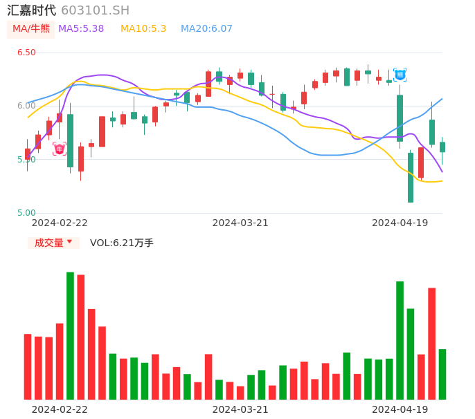Click the 2024-02-22 date under price chart
475x419 pixels.
click(60, 223)
